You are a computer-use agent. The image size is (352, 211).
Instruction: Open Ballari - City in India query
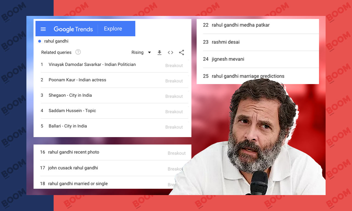click(68, 126)
